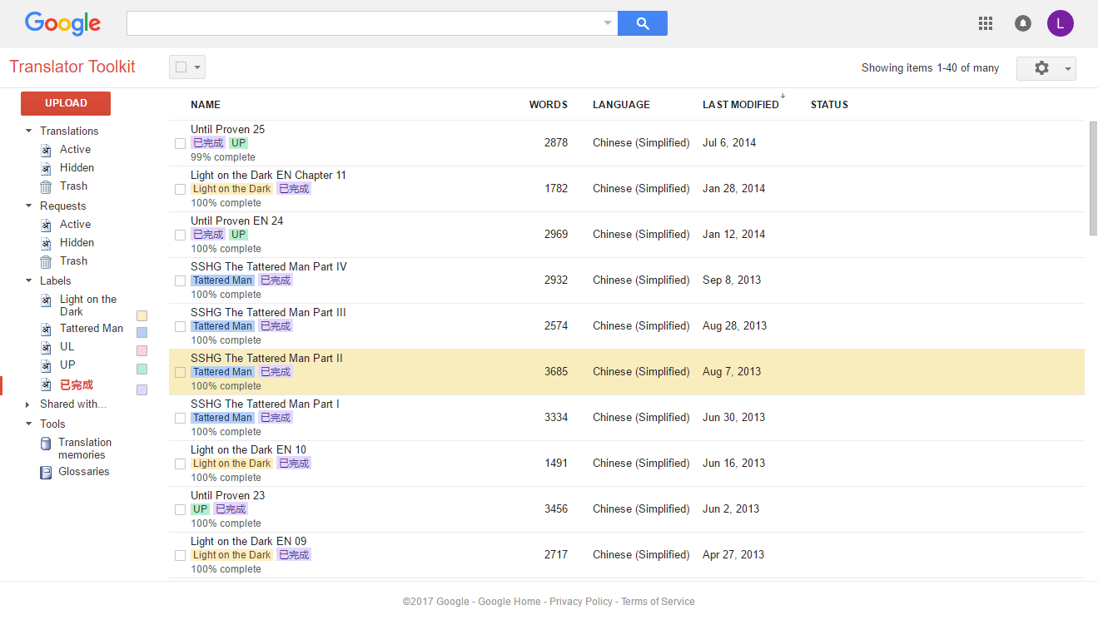Open Privacy Policy footer link

[581, 602]
